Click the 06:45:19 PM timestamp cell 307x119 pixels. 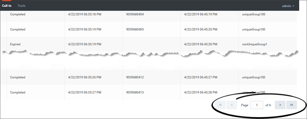click(201, 14)
